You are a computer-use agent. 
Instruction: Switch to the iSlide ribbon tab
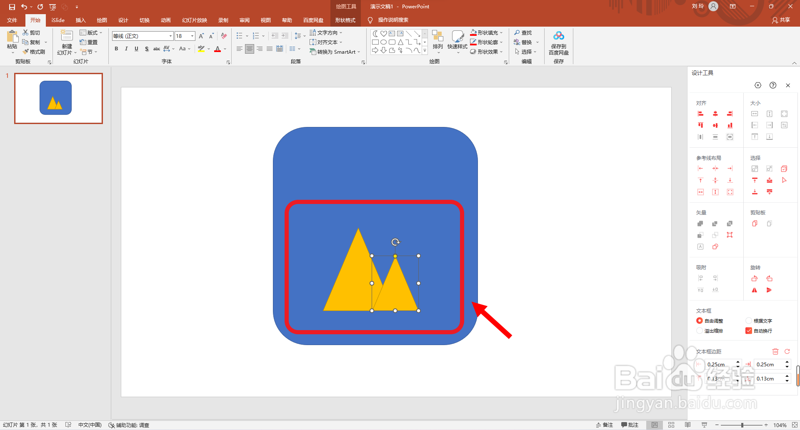click(58, 20)
